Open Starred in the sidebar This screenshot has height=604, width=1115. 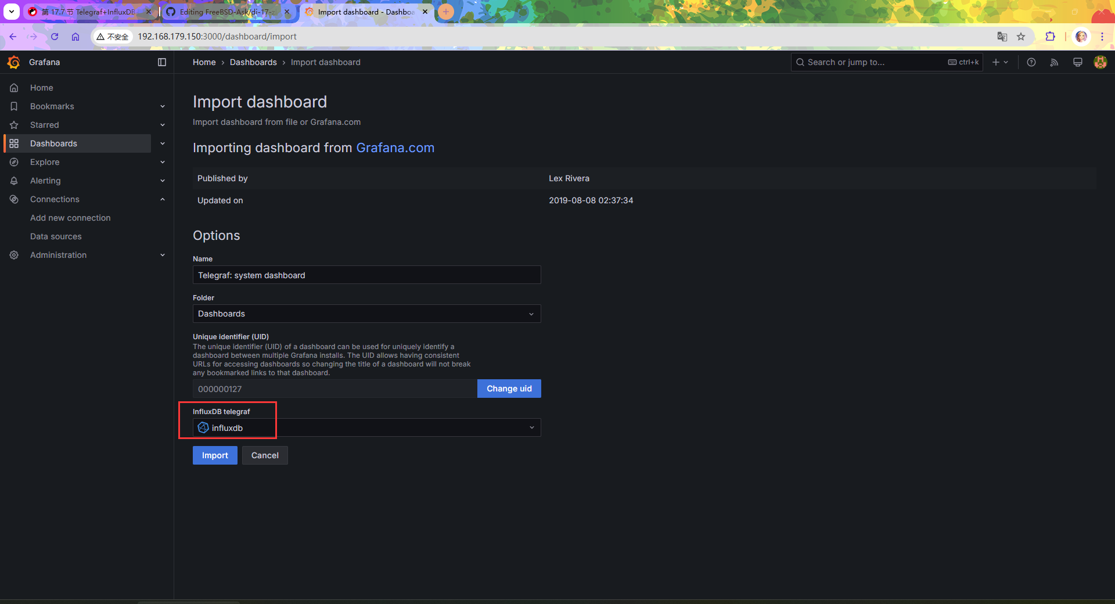(x=45, y=125)
